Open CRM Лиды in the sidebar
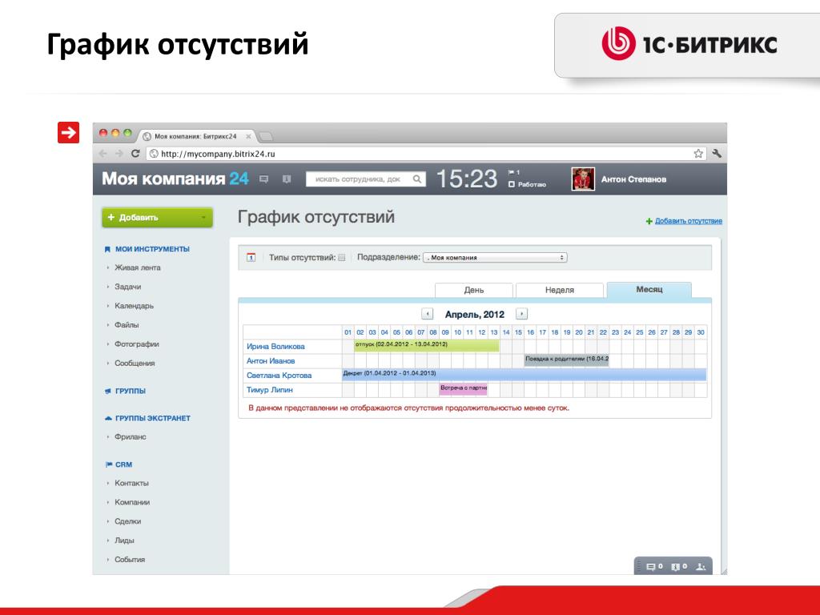 point(124,541)
